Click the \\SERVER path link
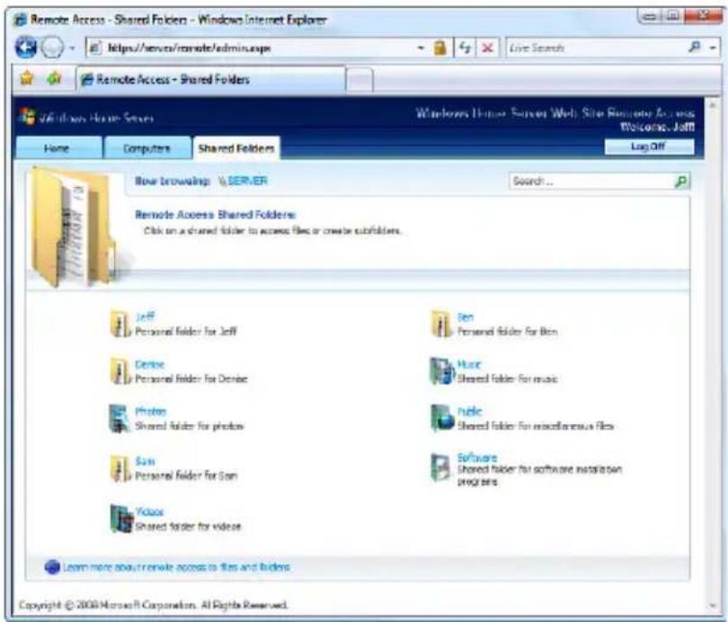Viewport: 728px width, 622px height. (244, 181)
